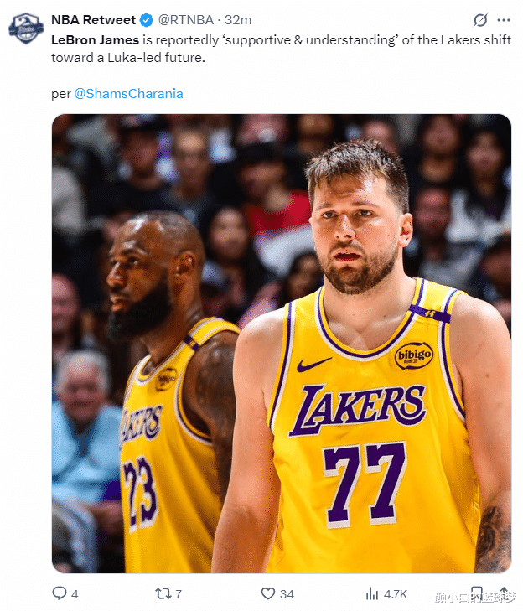Open the reply speech bubble icon
The image size is (523, 611).
[x=59, y=593]
